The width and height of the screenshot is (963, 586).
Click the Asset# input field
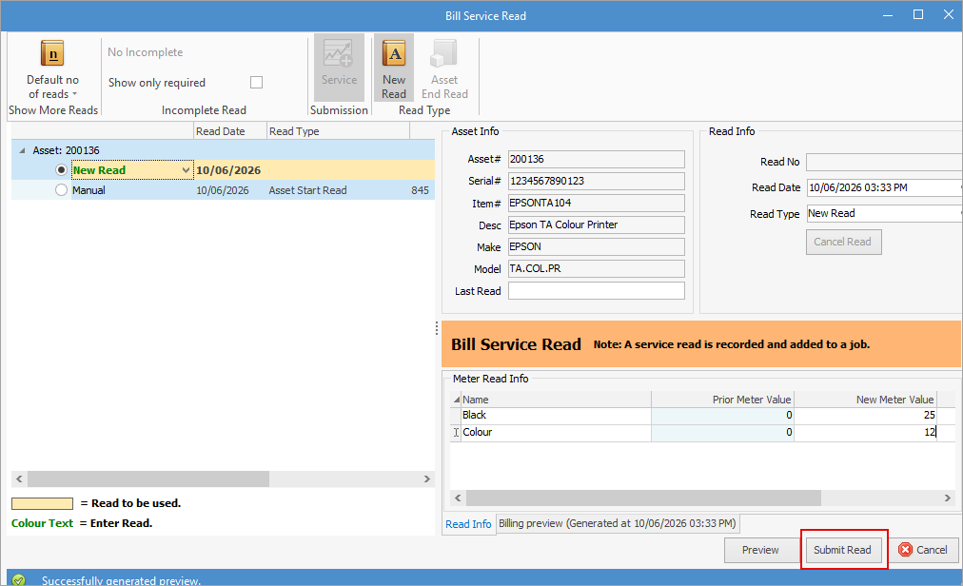pos(596,159)
